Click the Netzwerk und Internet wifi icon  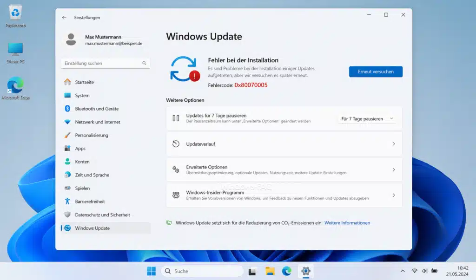67,122
